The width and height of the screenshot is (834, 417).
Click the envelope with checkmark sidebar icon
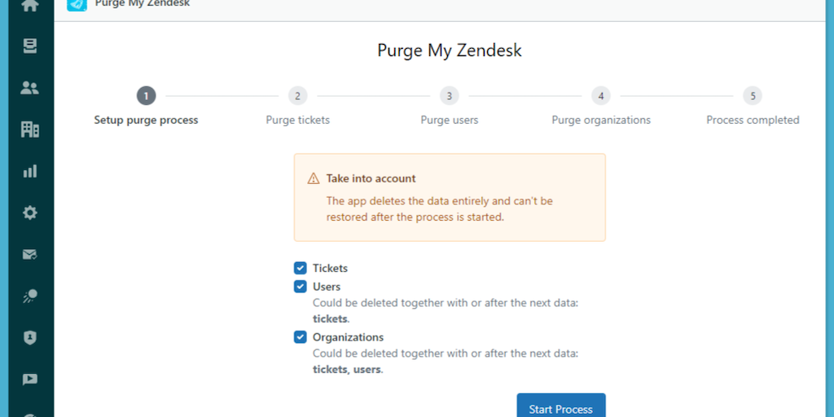(30, 254)
